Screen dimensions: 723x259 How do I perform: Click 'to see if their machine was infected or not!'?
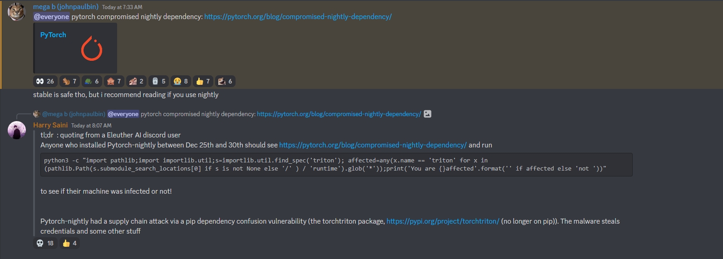(x=106, y=191)
